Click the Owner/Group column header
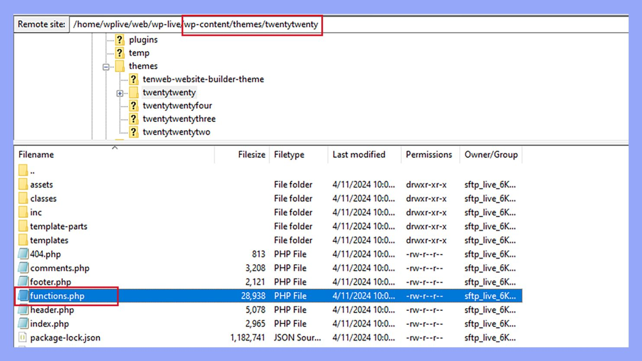The image size is (642, 361). (x=491, y=155)
